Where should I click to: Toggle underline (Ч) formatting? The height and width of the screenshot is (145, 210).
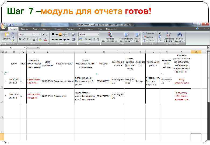pos(27,39)
